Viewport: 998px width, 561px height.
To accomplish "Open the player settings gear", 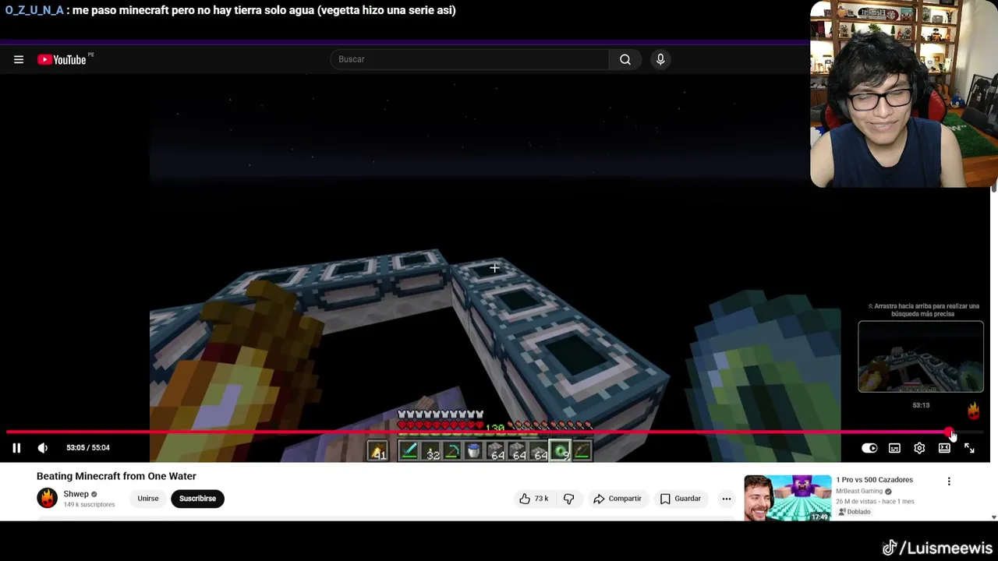I will [919, 448].
